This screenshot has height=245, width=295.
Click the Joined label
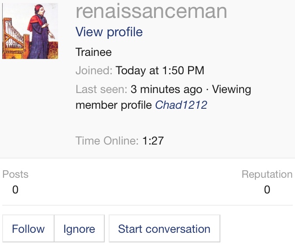coord(94,71)
